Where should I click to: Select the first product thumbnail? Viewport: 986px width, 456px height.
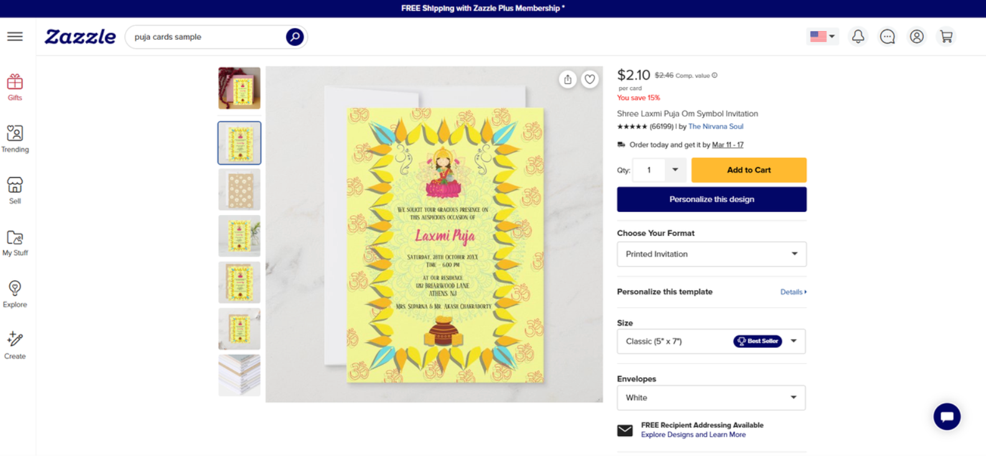(240, 88)
